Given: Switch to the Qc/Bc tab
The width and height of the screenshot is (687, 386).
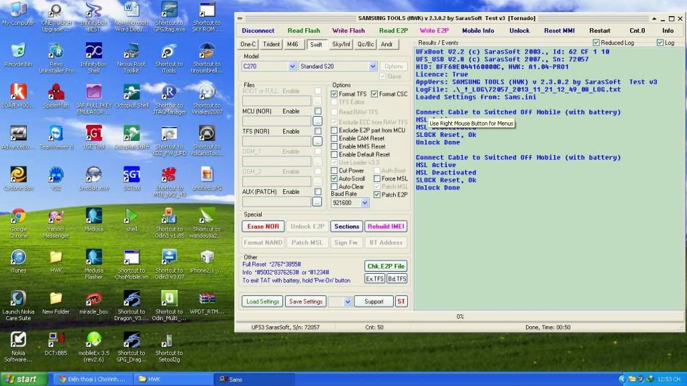Looking at the screenshot, I should pos(366,44).
